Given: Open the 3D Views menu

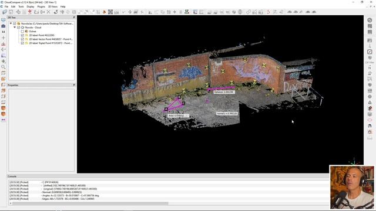Looking at the screenshot, I should pyautogui.click(x=53, y=6).
